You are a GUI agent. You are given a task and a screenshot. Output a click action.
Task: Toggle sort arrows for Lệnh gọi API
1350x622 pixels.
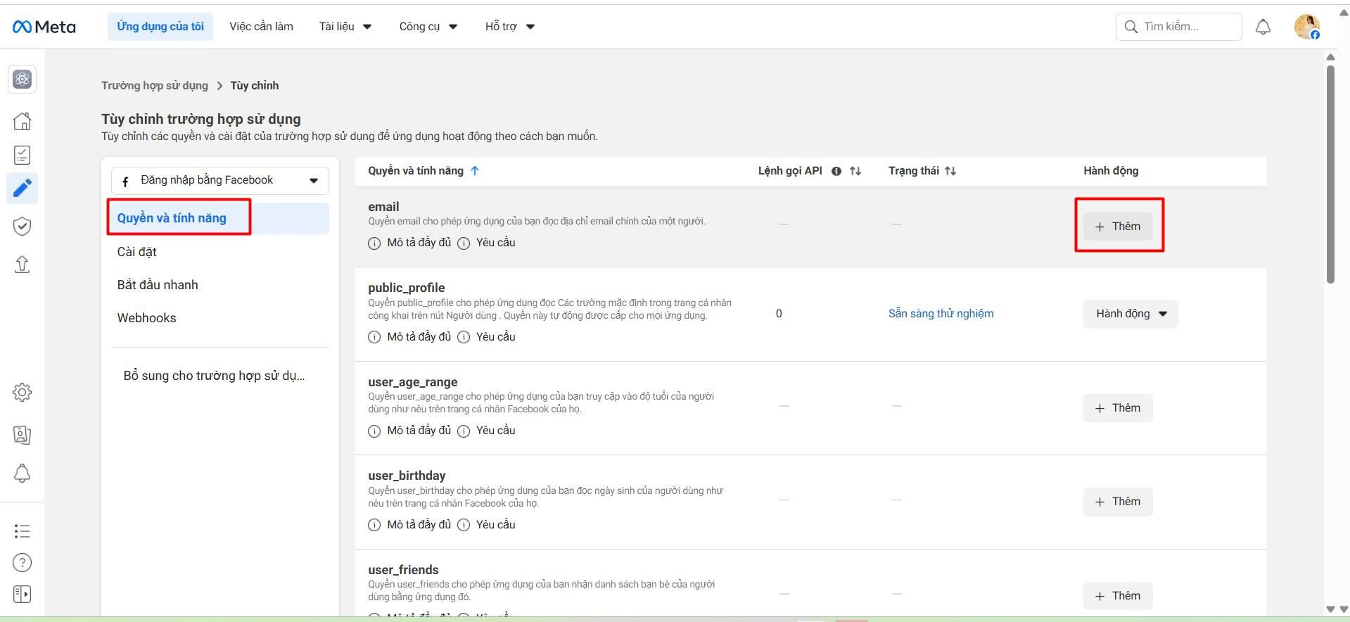pyautogui.click(x=855, y=171)
